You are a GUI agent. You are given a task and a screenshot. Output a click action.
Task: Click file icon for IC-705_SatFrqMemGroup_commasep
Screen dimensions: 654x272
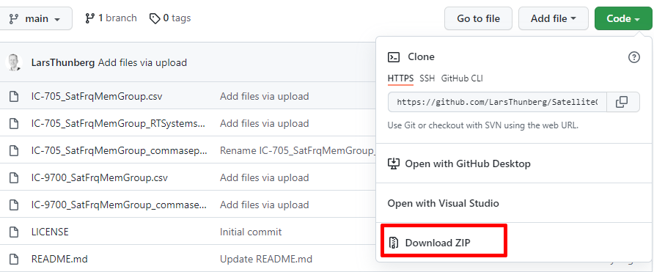[14, 151]
